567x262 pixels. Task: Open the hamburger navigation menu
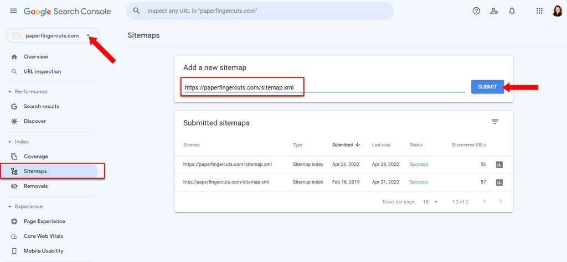pos(13,11)
